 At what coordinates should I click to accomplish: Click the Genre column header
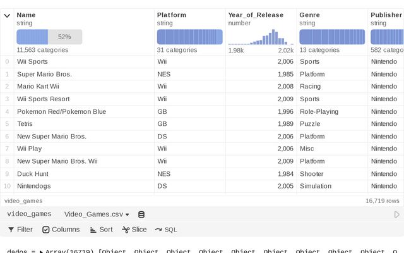tap(309, 15)
